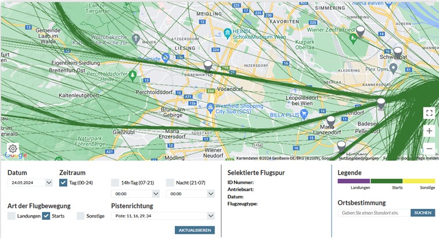The height and width of the screenshot is (239, 439).
Task: Select station marker near Maria Lanzendorf
Action: pyautogui.click(x=330, y=122)
